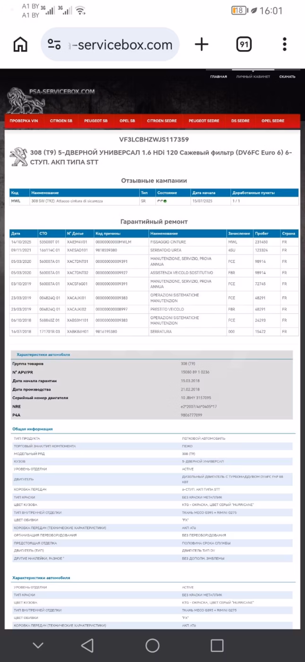The image size is (305, 662).
Task: Tap Android recent apps square button
Action: pos(217,645)
